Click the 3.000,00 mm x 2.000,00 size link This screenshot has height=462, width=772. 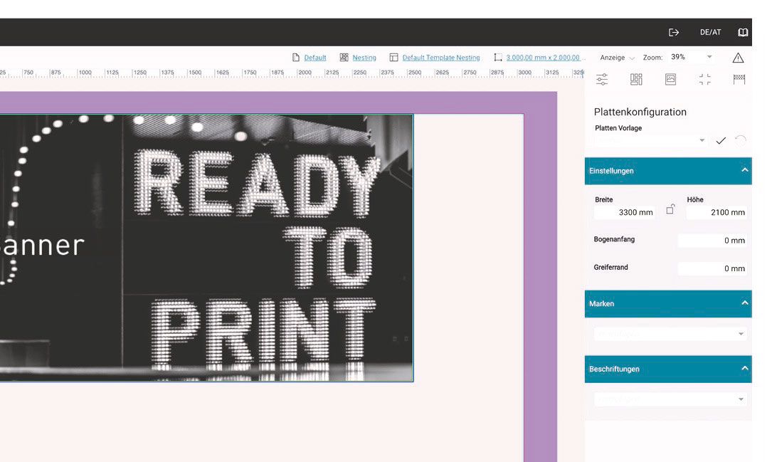pyautogui.click(x=543, y=58)
